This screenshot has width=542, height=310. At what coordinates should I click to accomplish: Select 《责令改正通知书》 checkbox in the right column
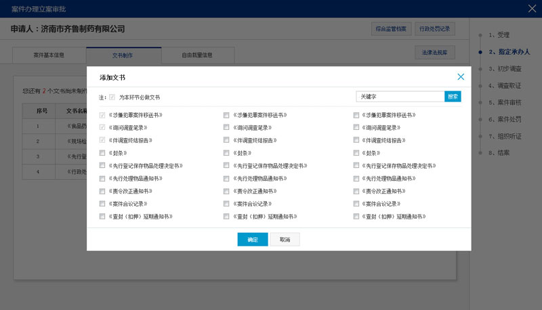tap(356, 192)
